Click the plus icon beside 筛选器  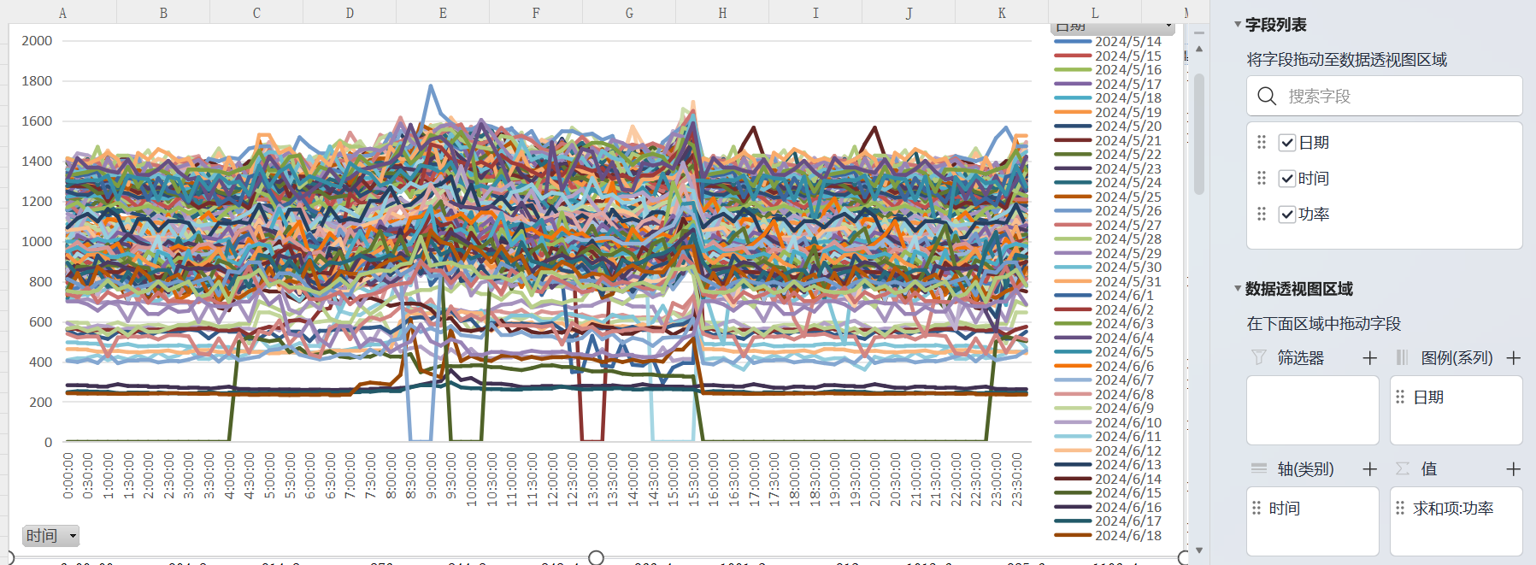pyautogui.click(x=1369, y=358)
